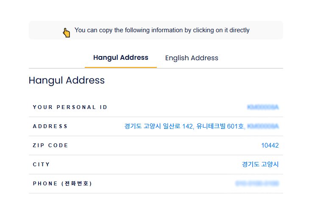Click the pointing hand icon in the banner
The height and width of the screenshot is (218, 317).
pos(66,33)
